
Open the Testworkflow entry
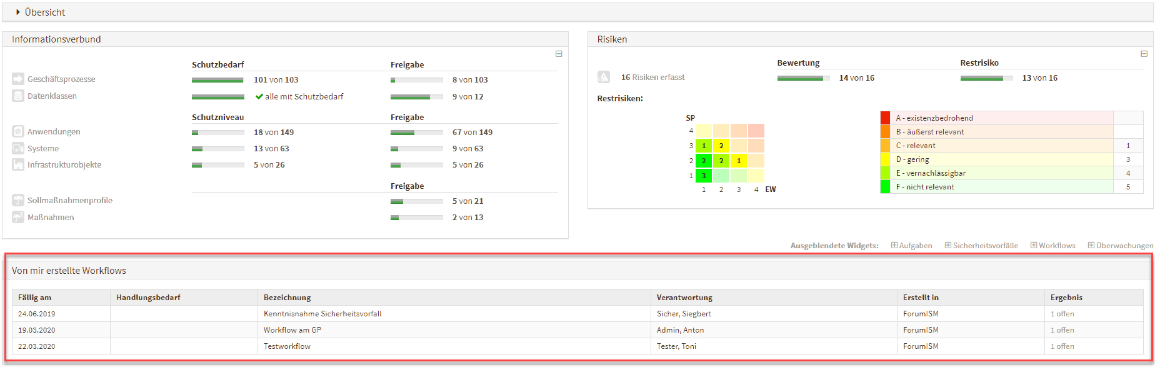click(287, 346)
